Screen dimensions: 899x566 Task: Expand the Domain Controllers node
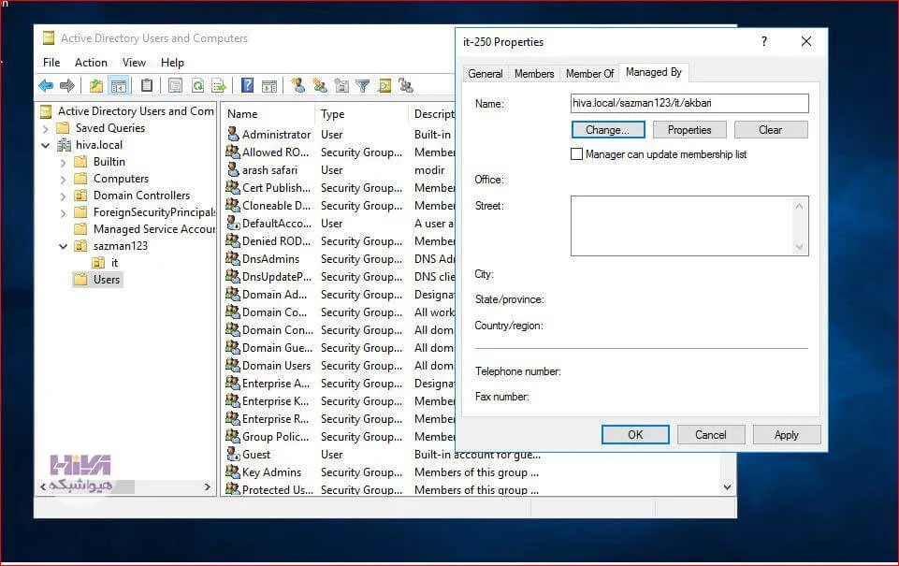(63, 196)
